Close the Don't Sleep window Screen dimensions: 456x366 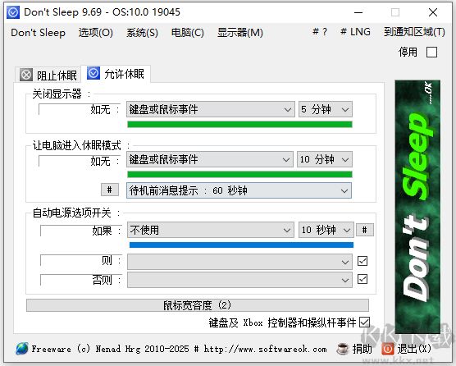433,12
